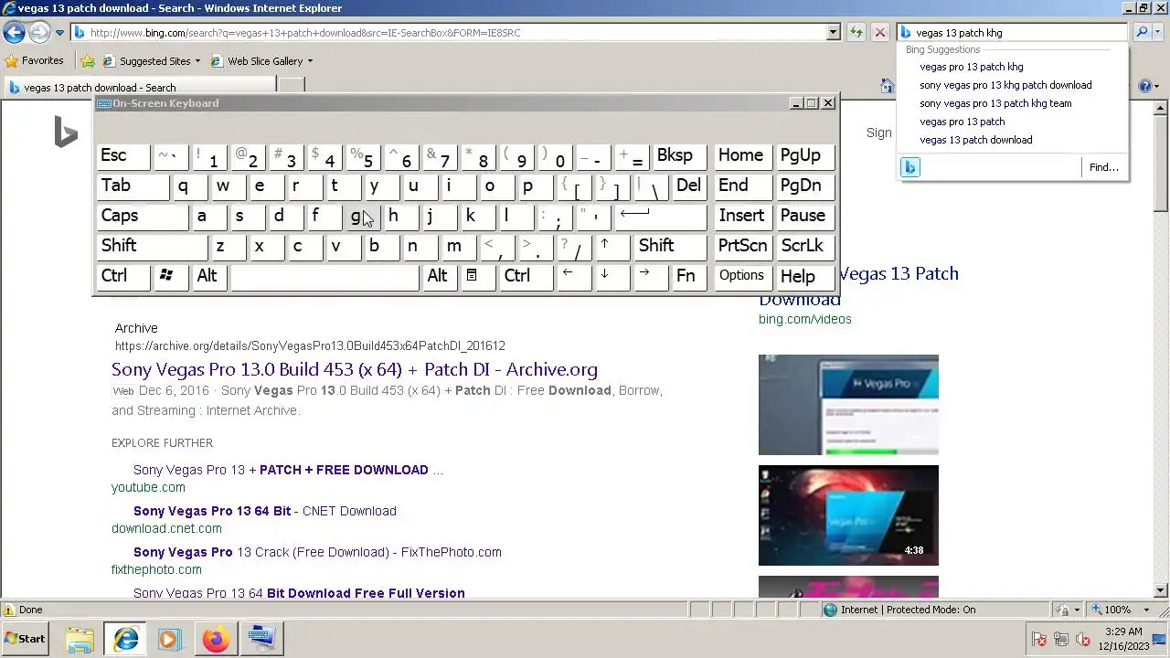
Task: Open Firefox from the taskbar
Action: coord(217,639)
